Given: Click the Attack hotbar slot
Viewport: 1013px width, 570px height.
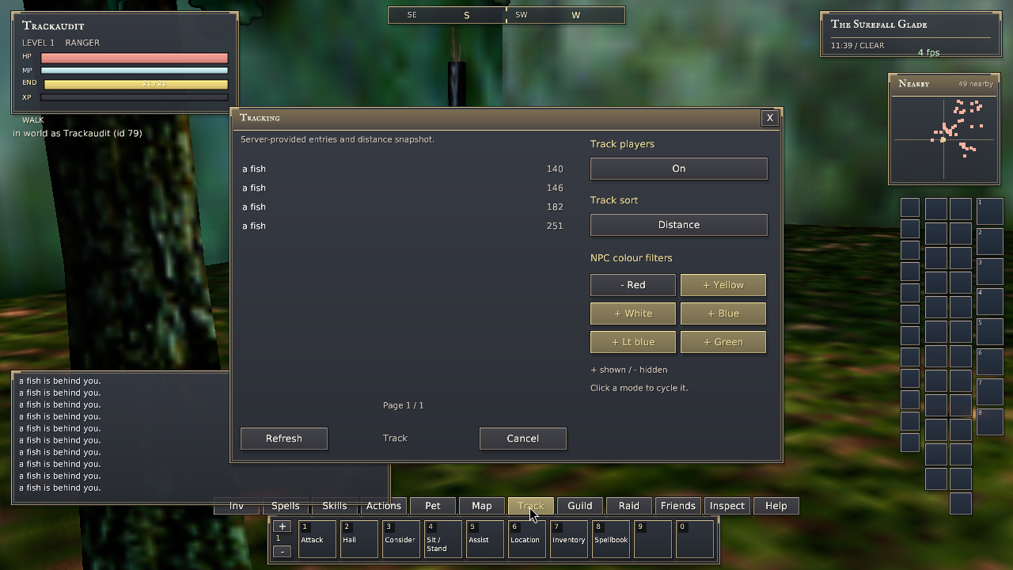Looking at the screenshot, I should (x=317, y=539).
